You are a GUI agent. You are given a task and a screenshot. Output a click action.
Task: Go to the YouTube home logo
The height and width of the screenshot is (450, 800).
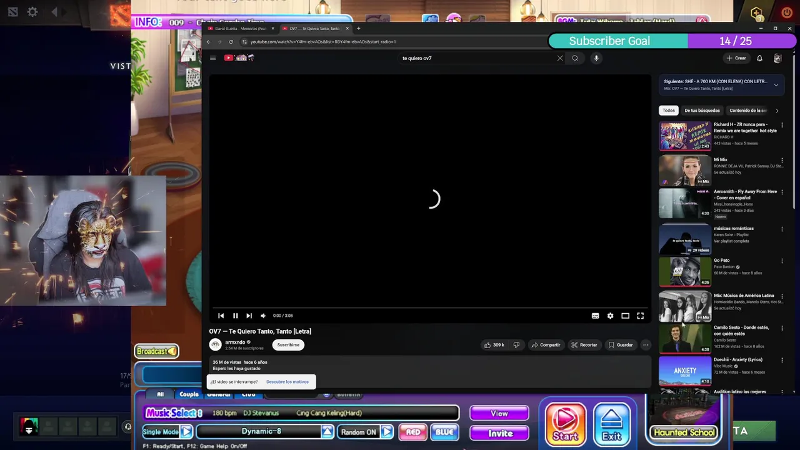[239, 58]
